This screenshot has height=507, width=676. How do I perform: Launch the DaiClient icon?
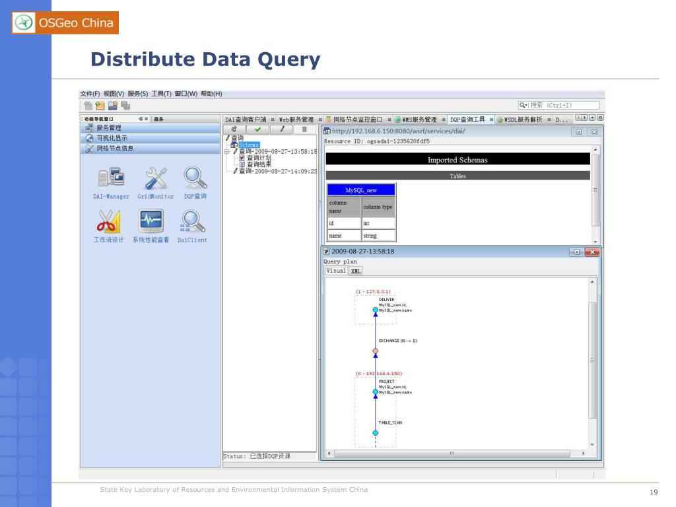[192, 221]
